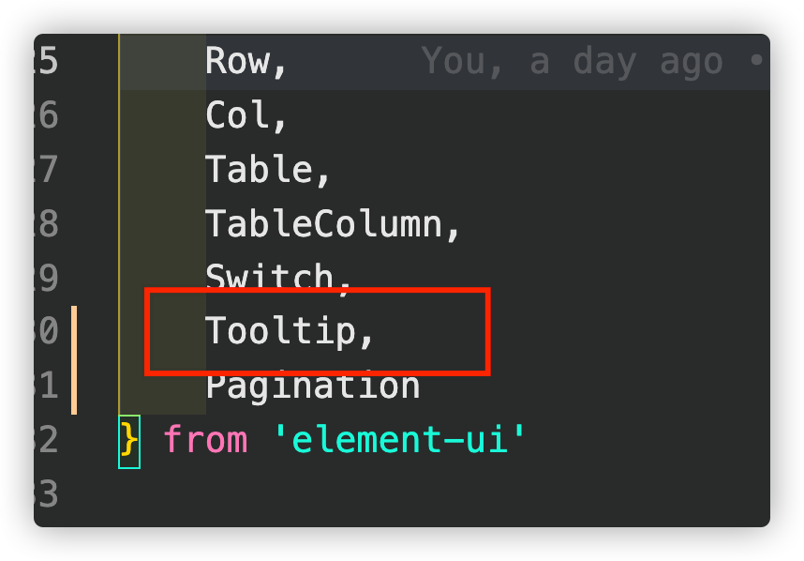804x561 pixels.
Task: Click the gutter line number for Row
Action: point(47,62)
